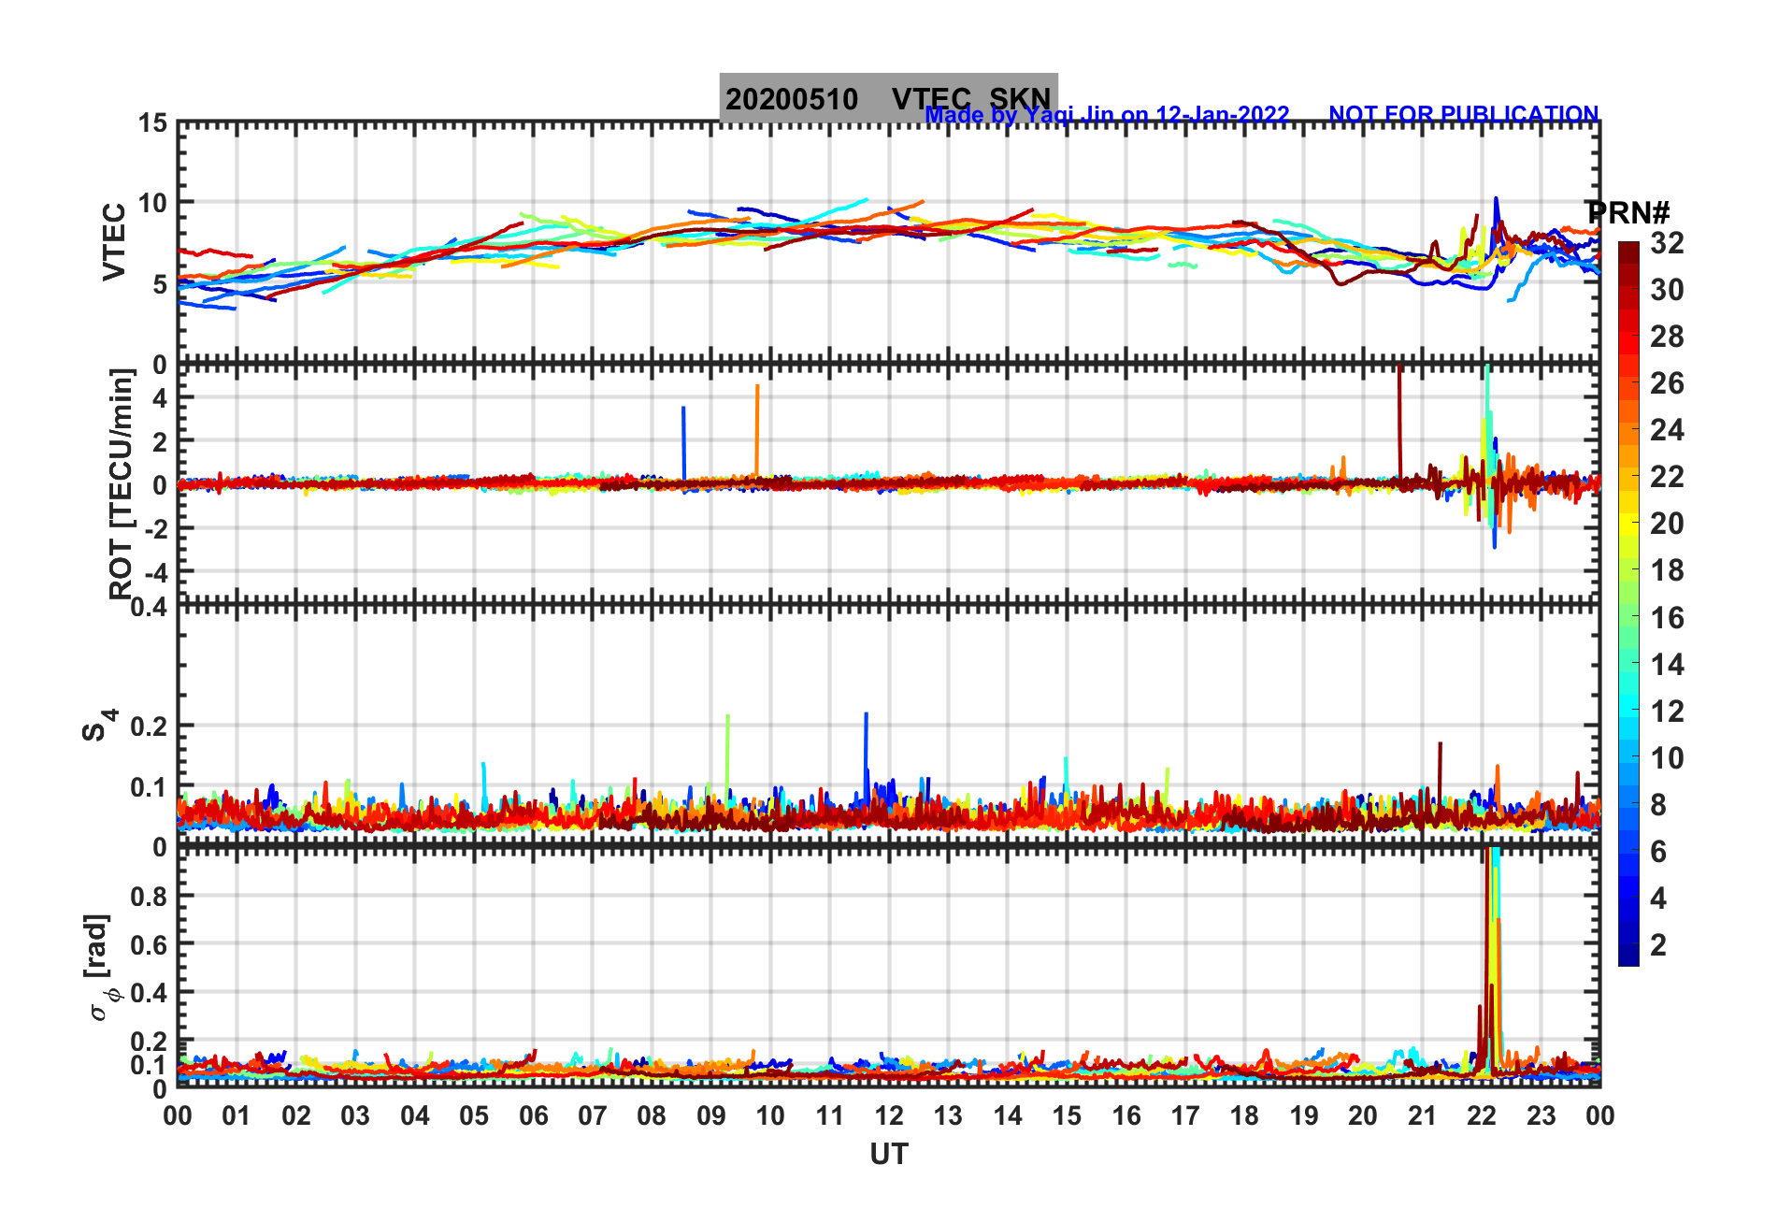Click tick label "5" on the VTEC axis
Screen dimensions: 1778x1208
coord(160,284)
